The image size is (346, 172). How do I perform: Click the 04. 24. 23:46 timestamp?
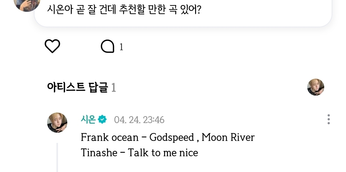pyautogui.click(x=139, y=120)
